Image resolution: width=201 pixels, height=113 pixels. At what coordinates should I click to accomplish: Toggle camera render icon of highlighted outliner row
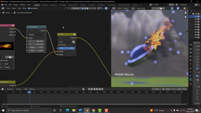(x=198, y=16)
